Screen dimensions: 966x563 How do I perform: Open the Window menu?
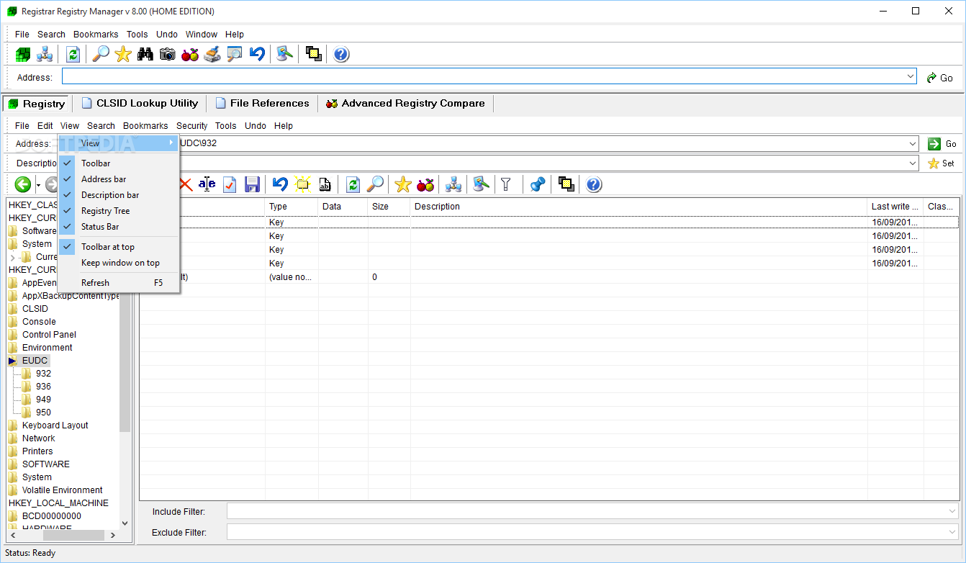[202, 35]
